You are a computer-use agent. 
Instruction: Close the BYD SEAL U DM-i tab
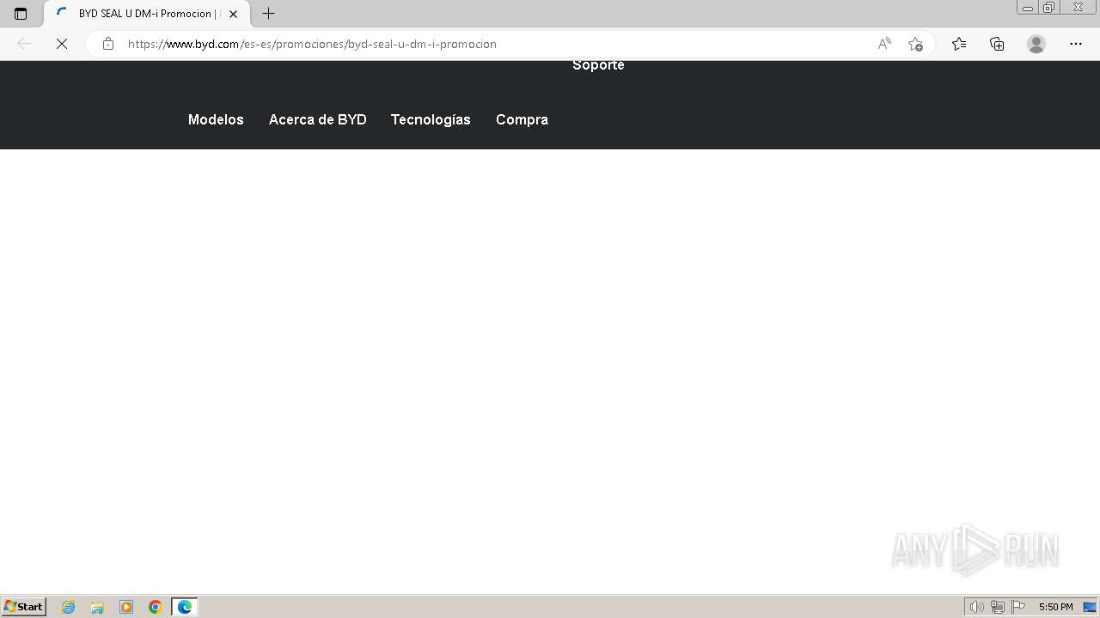click(233, 14)
